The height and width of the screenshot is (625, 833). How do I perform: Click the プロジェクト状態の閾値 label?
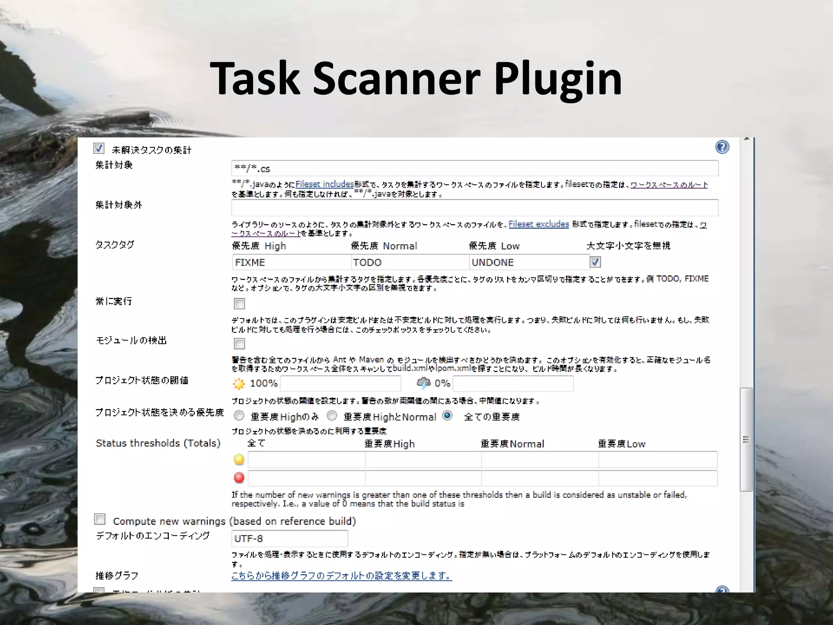(x=142, y=380)
